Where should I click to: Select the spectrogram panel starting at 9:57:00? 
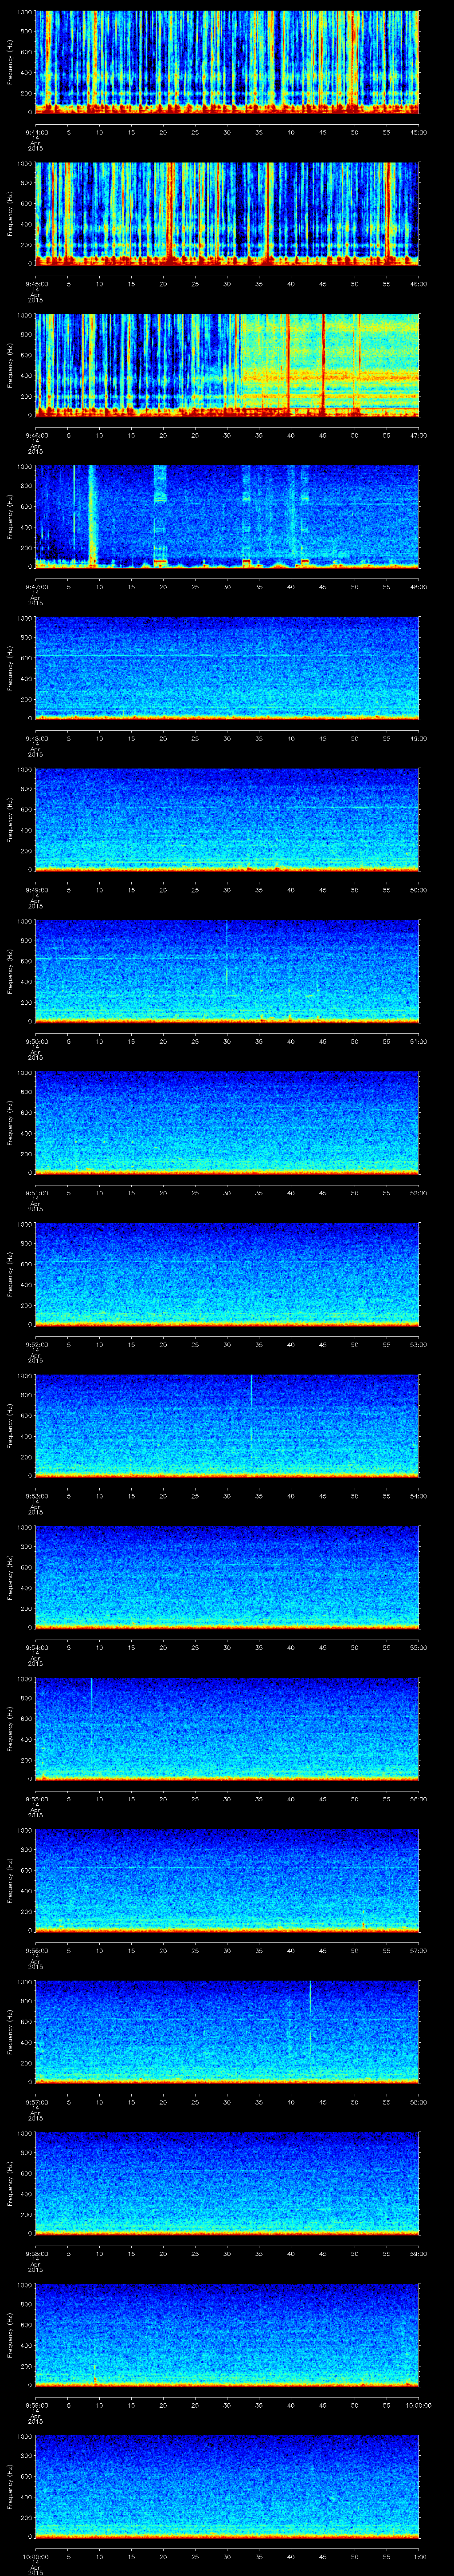(x=227, y=2032)
